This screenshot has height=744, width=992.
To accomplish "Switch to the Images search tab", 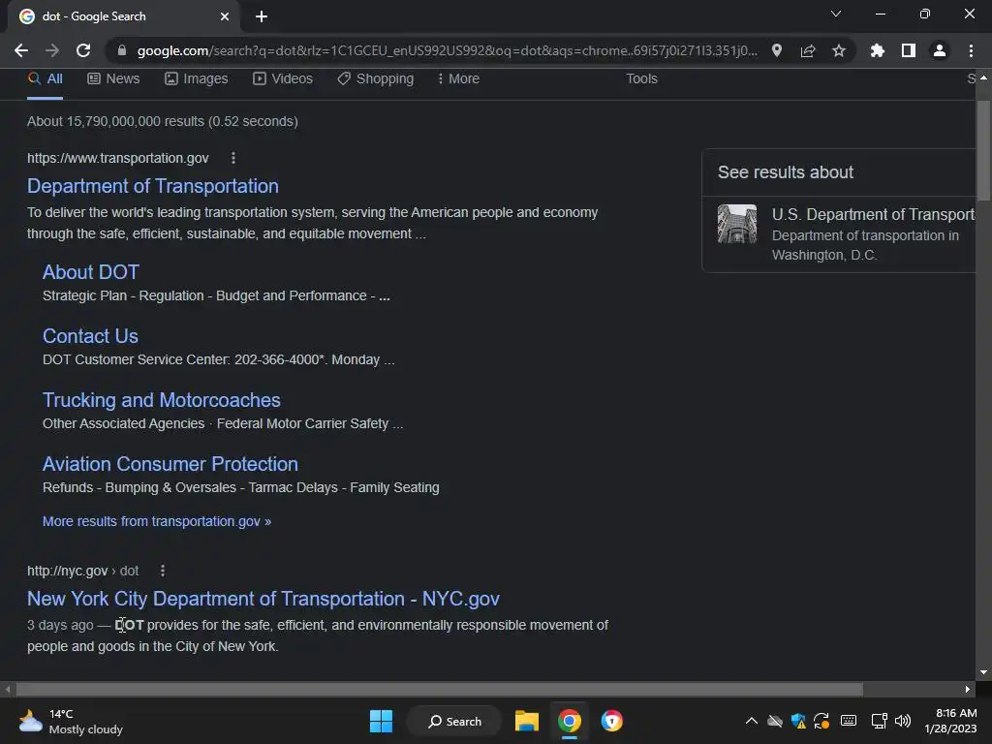I will [x=196, y=79].
